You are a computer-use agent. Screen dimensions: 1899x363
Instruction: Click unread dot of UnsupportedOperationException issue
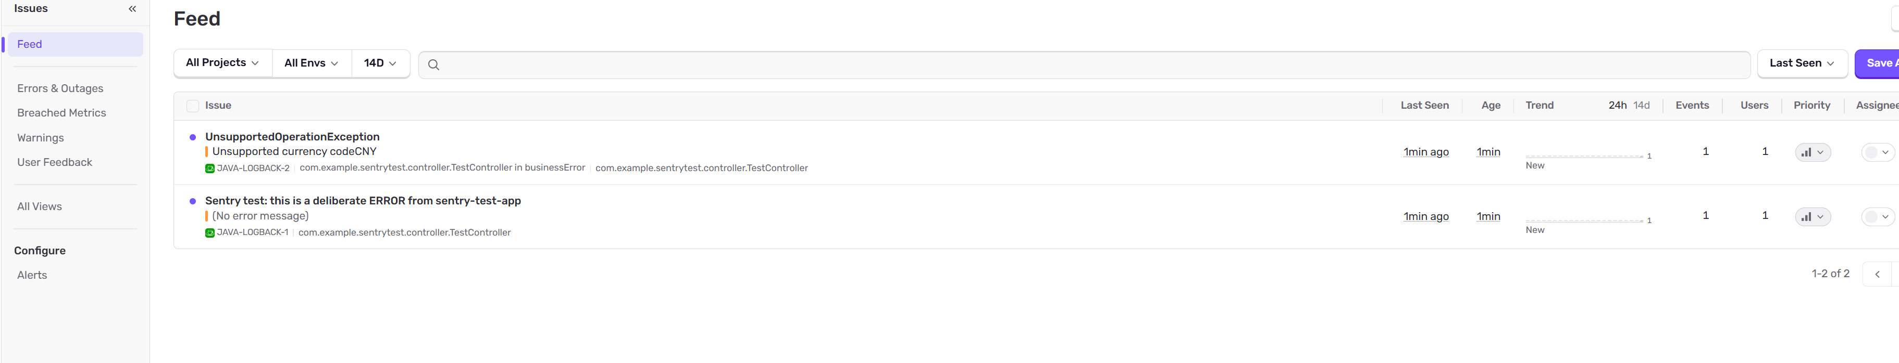click(192, 137)
